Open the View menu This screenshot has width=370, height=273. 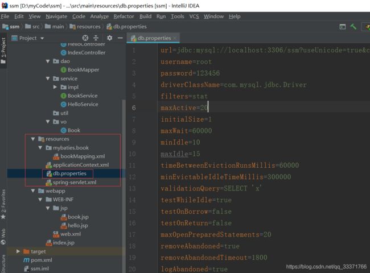35,16
